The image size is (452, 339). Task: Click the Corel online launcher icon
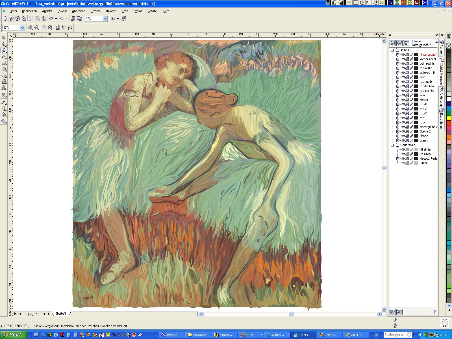[123, 19]
